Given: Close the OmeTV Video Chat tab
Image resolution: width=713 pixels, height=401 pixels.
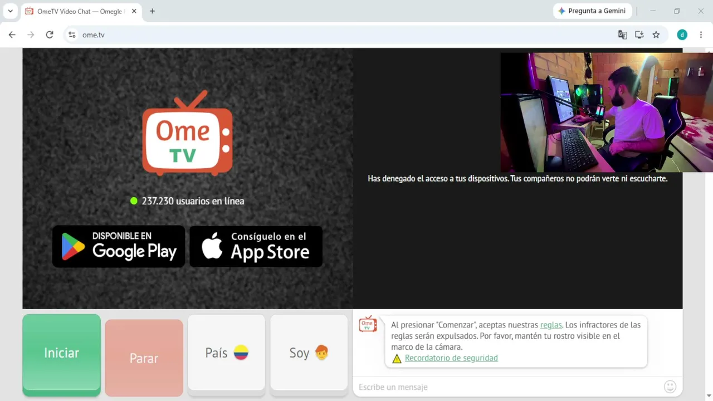Looking at the screenshot, I should [134, 11].
